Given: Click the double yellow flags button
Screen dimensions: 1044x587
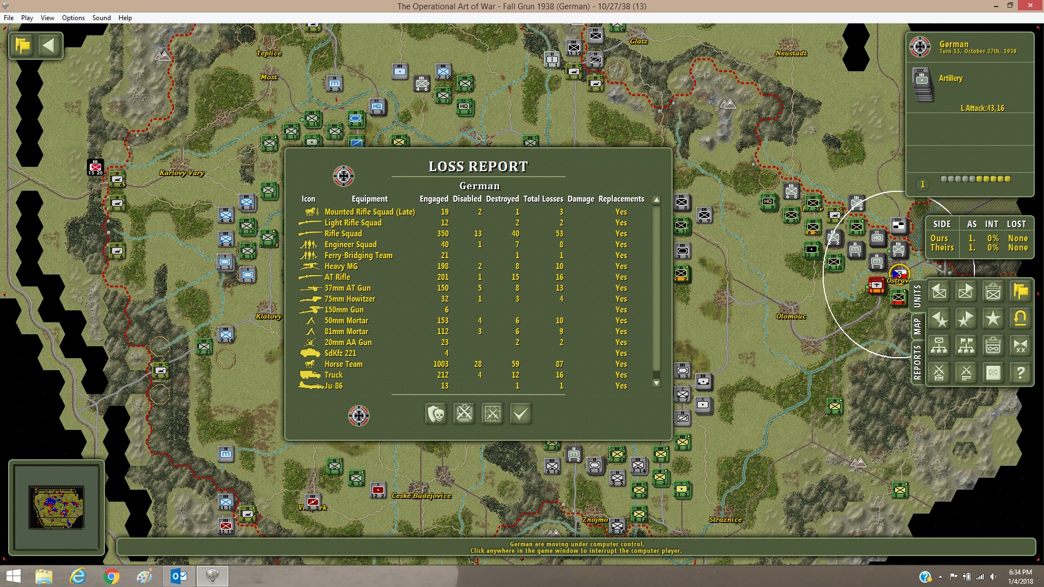Looking at the screenshot, I should click(1021, 292).
